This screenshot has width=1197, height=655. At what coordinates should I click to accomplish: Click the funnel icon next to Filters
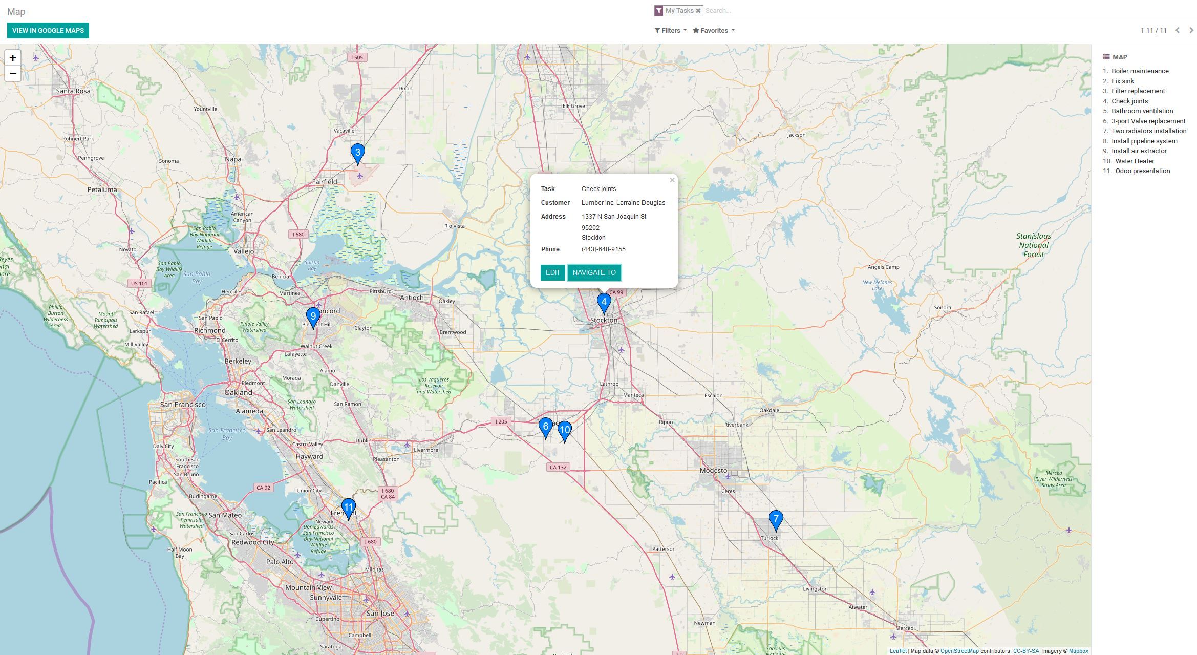(657, 31)
